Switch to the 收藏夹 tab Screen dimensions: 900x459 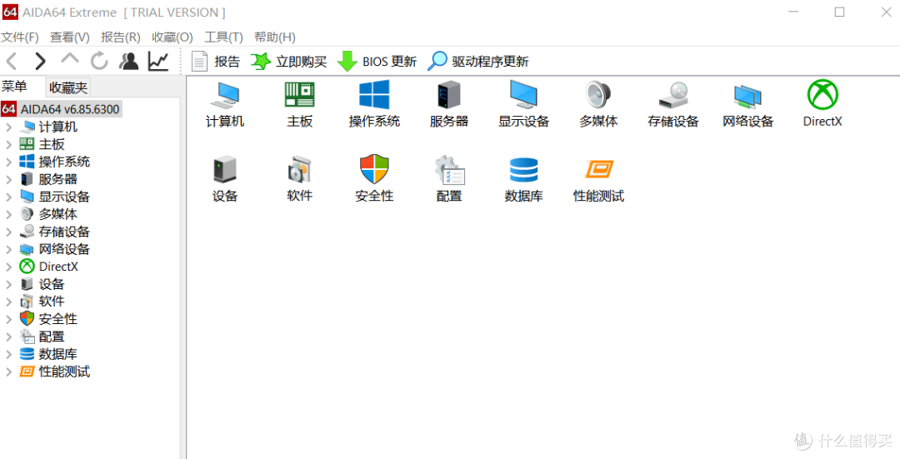coord(68,87)
